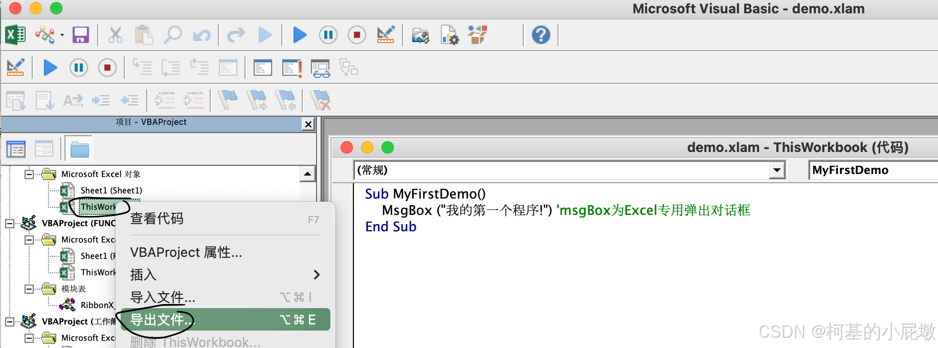The image size is (938, 348).
Task: Open the Immediate Window icon
Action: coord(262,68)
